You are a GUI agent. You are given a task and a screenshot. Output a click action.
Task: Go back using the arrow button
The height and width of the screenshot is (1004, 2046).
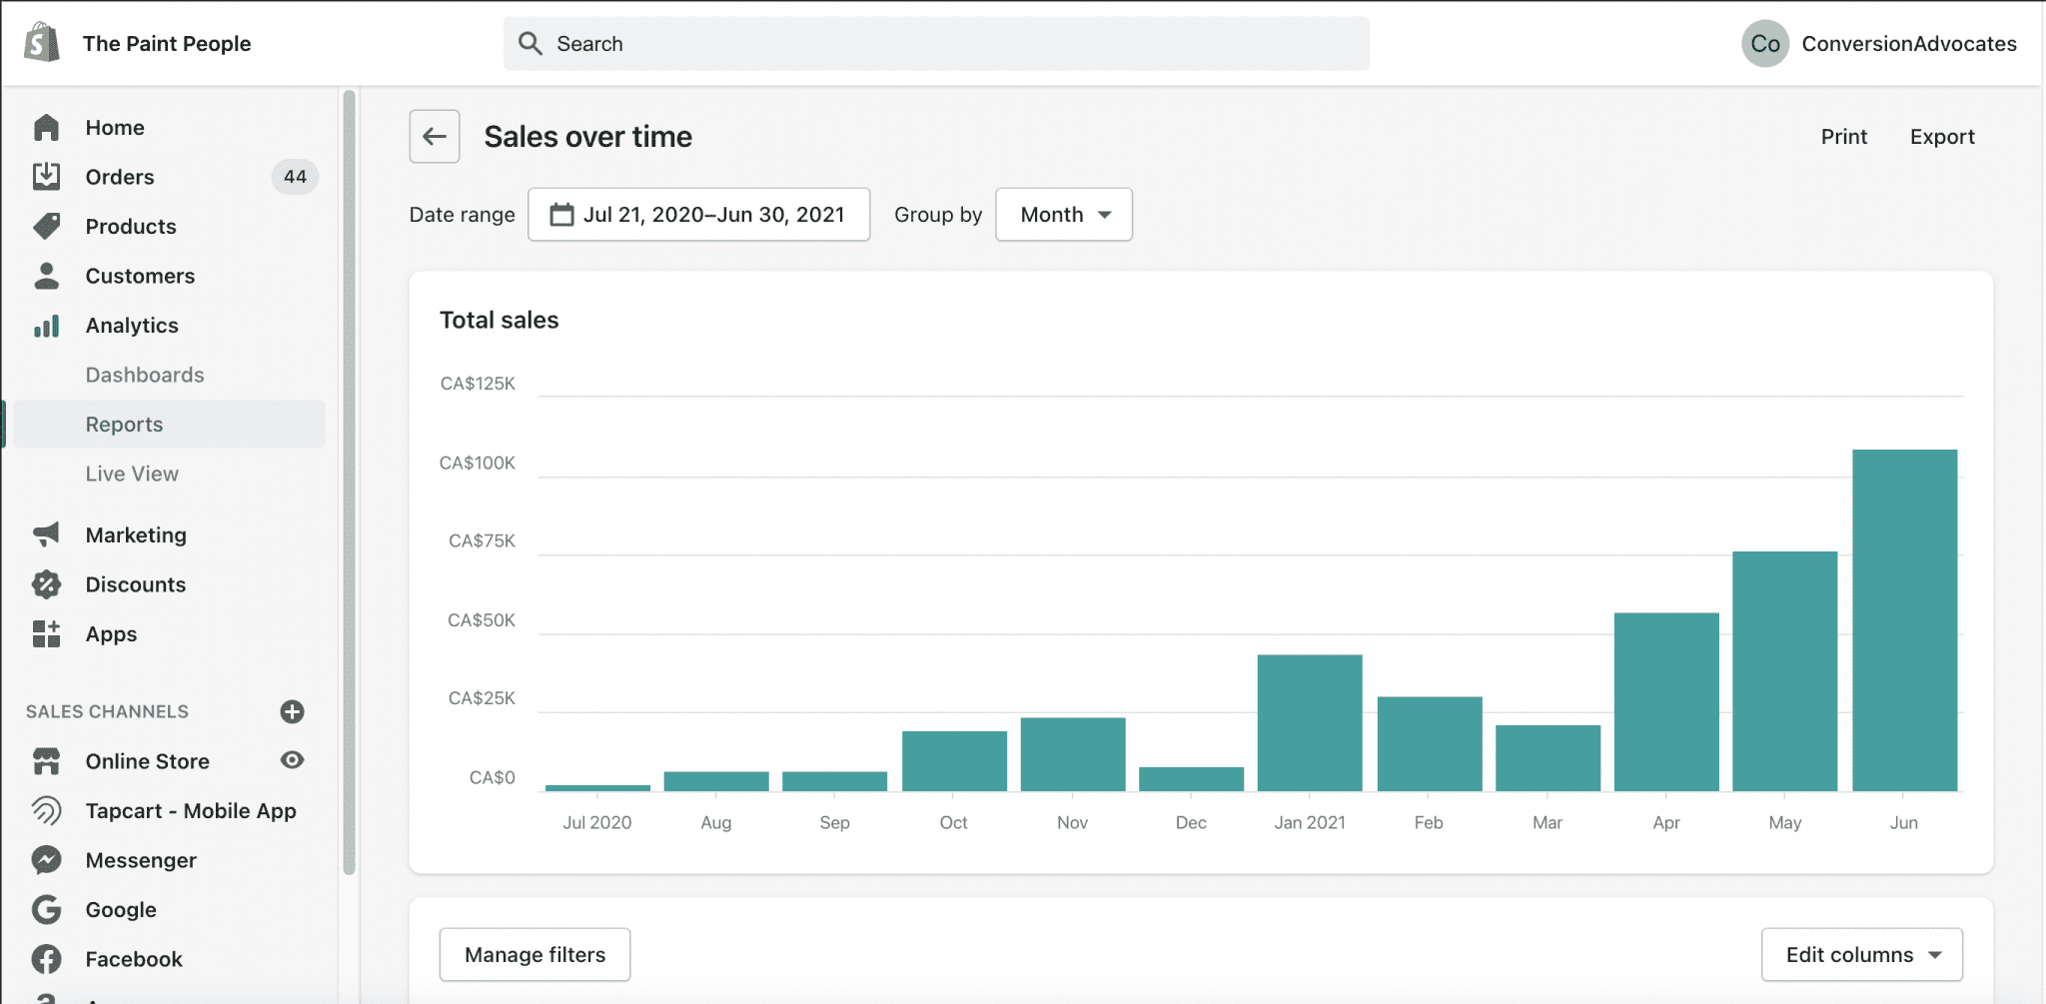coord(435,137)
